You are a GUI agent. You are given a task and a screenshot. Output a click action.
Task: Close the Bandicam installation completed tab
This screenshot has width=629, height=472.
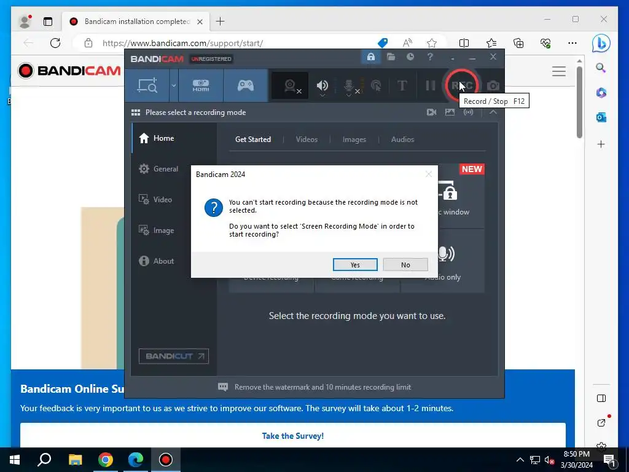200,22
